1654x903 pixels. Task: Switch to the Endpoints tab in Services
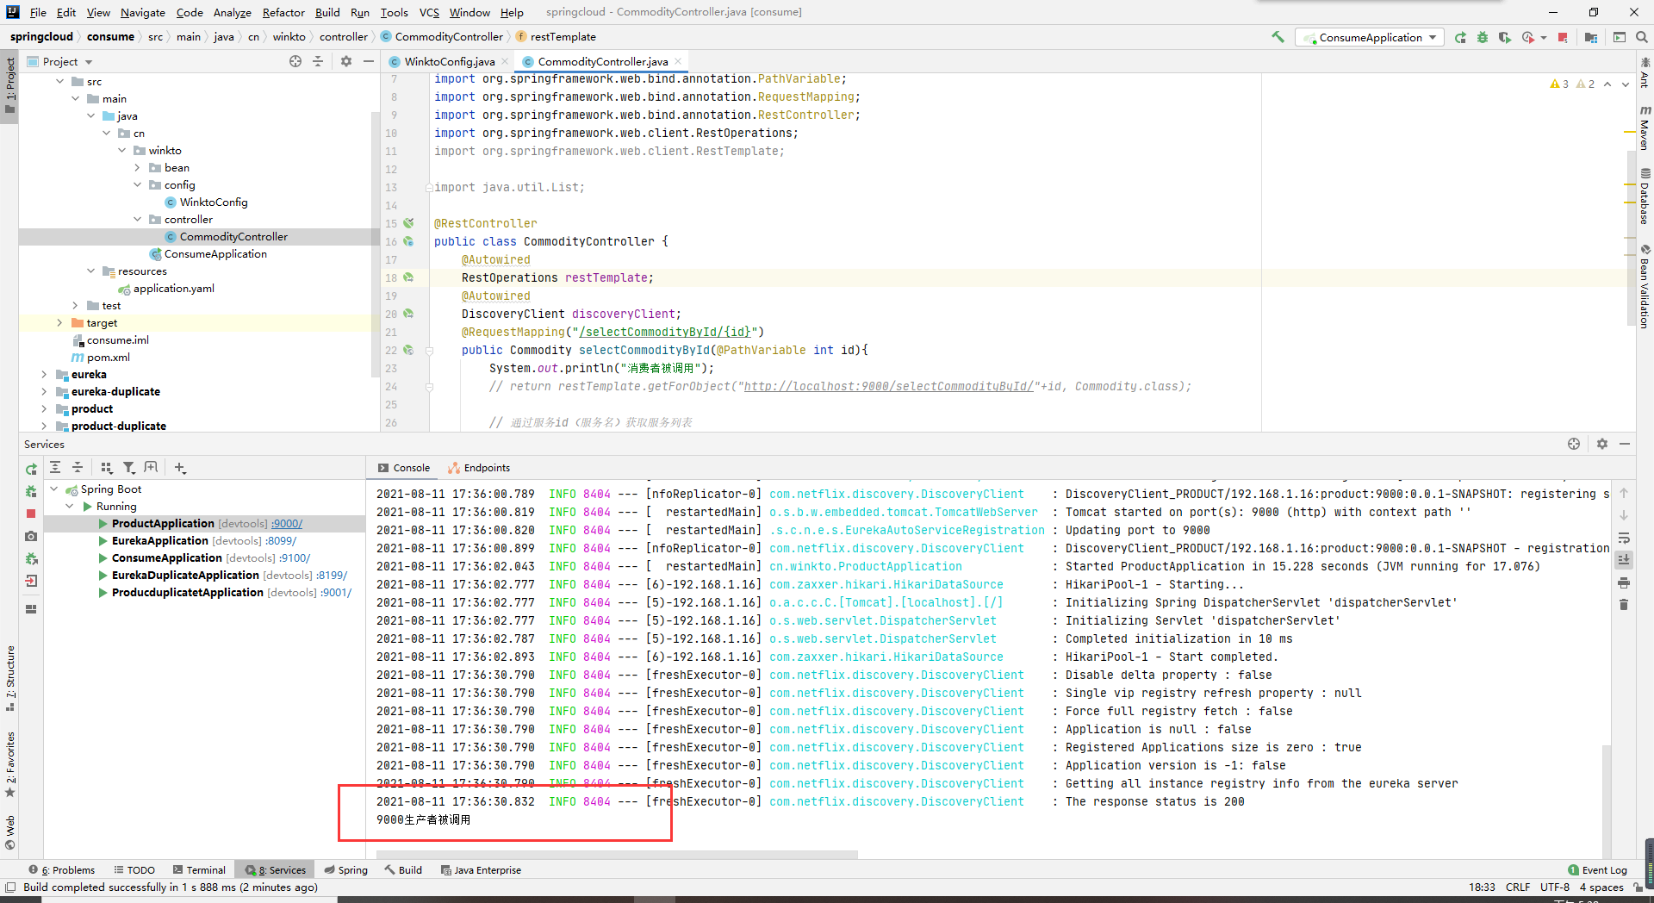479,468
